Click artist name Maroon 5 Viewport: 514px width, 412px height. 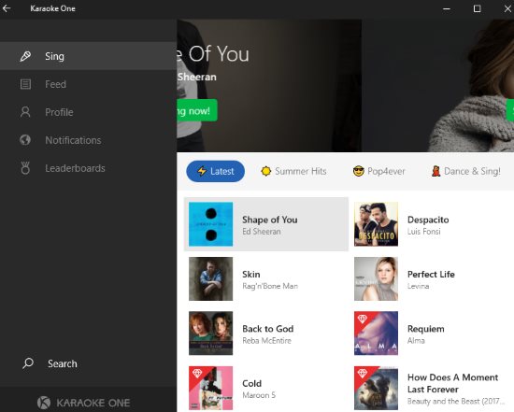point(259,395)
